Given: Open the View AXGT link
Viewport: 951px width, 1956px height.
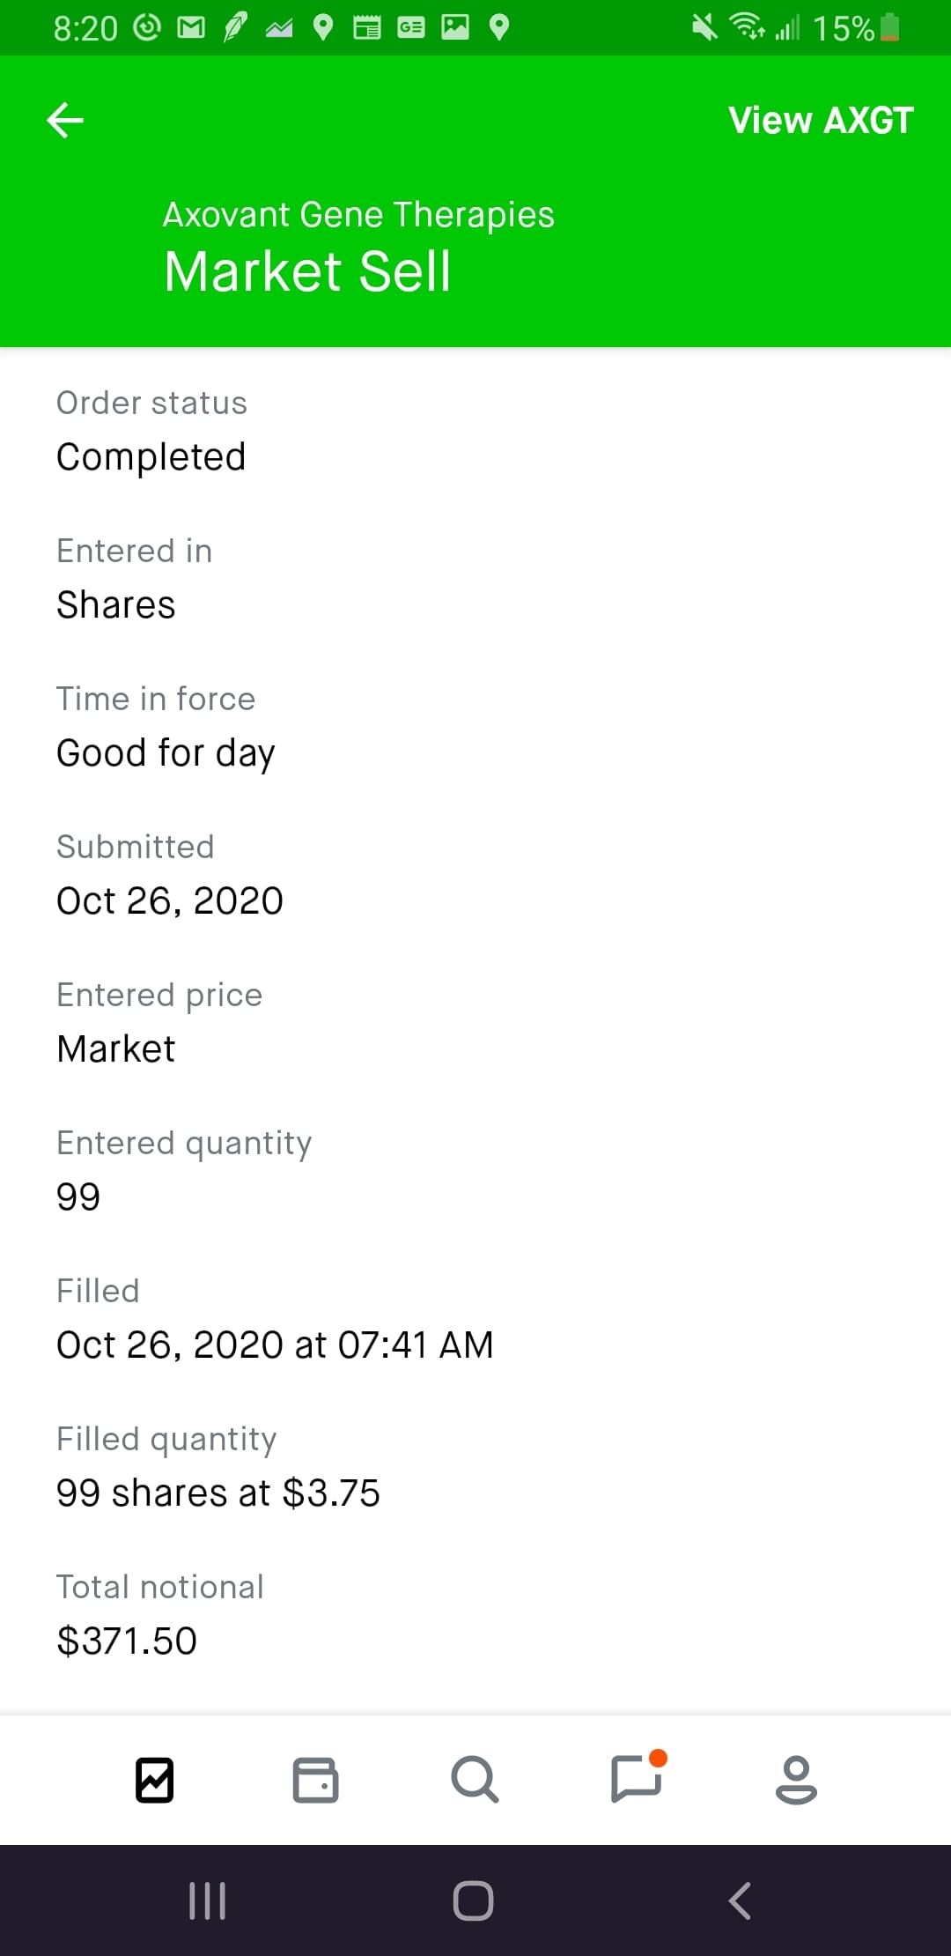Looking at the screenshot, I should 820,120.
